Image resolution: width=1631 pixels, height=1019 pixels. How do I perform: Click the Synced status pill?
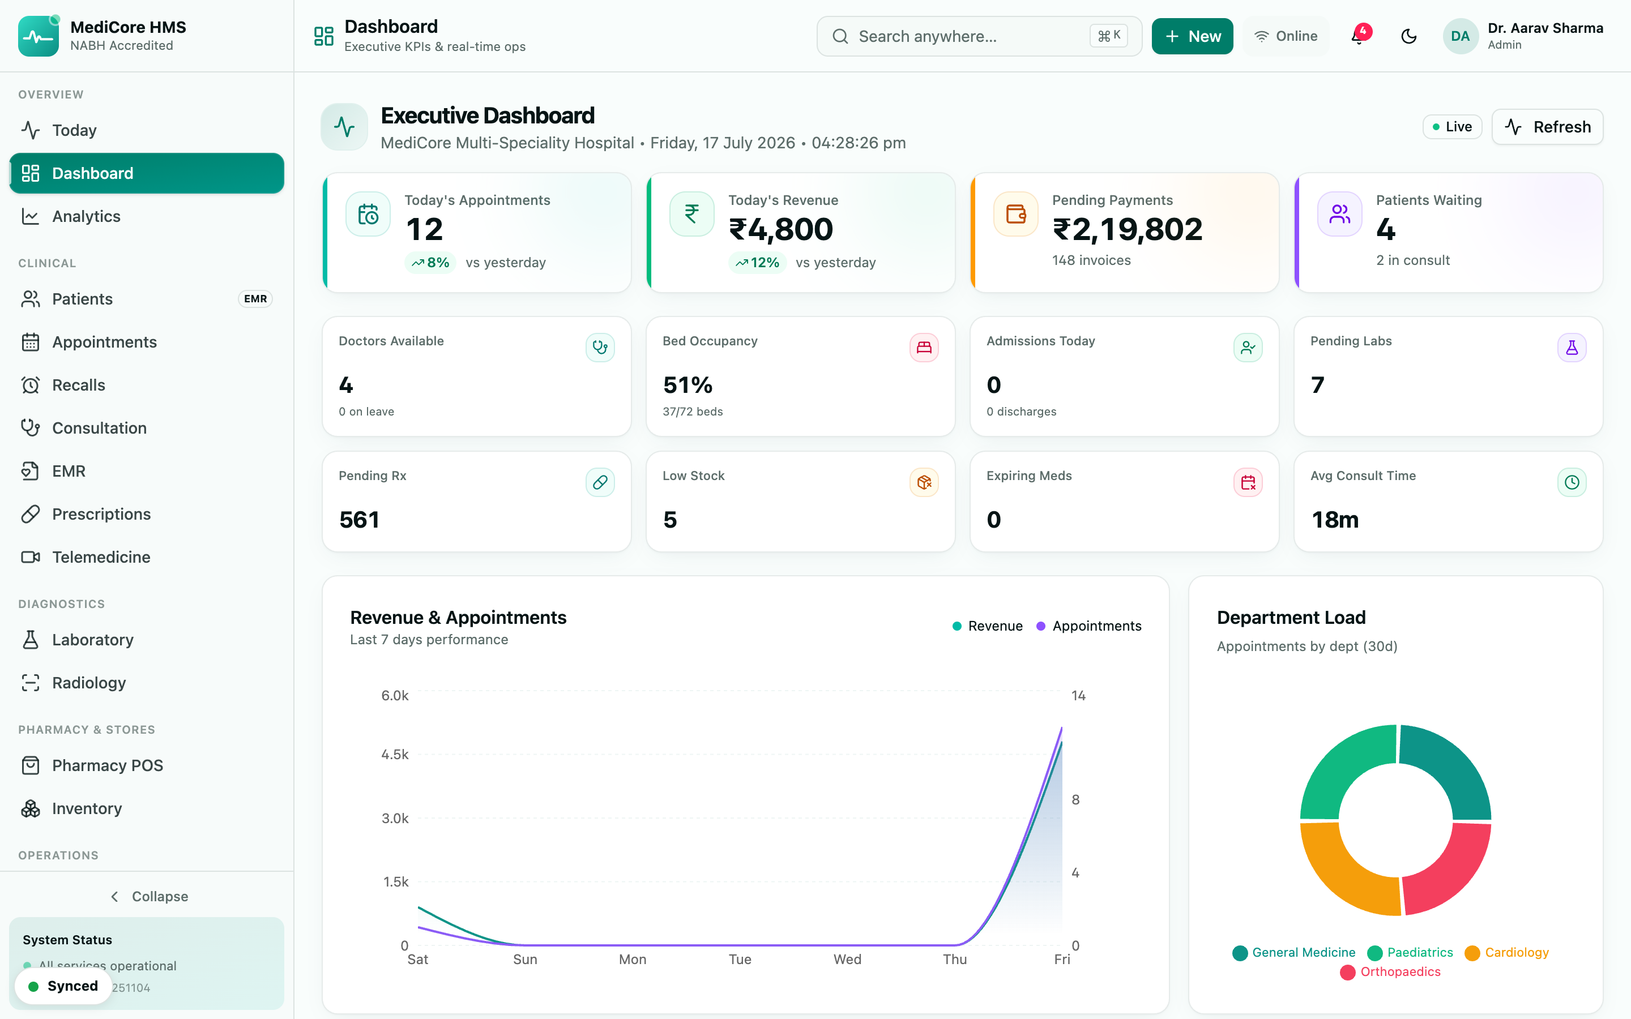coord(63,986)
